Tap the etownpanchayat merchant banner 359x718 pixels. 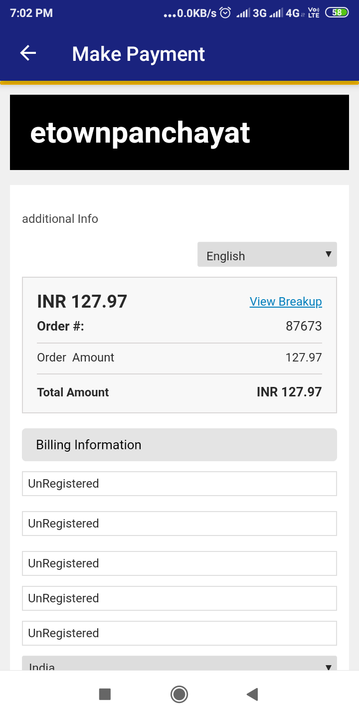tap(179, 133)
